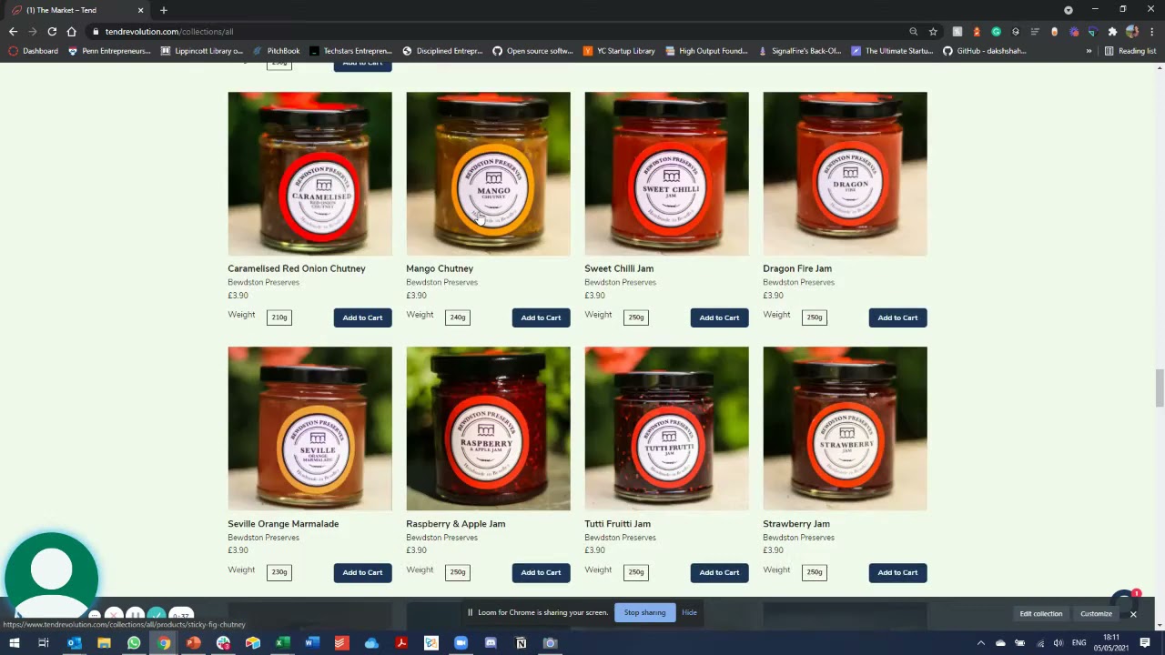
Task: Open the Reading list panel
Action: click(x=1130, y=51)
